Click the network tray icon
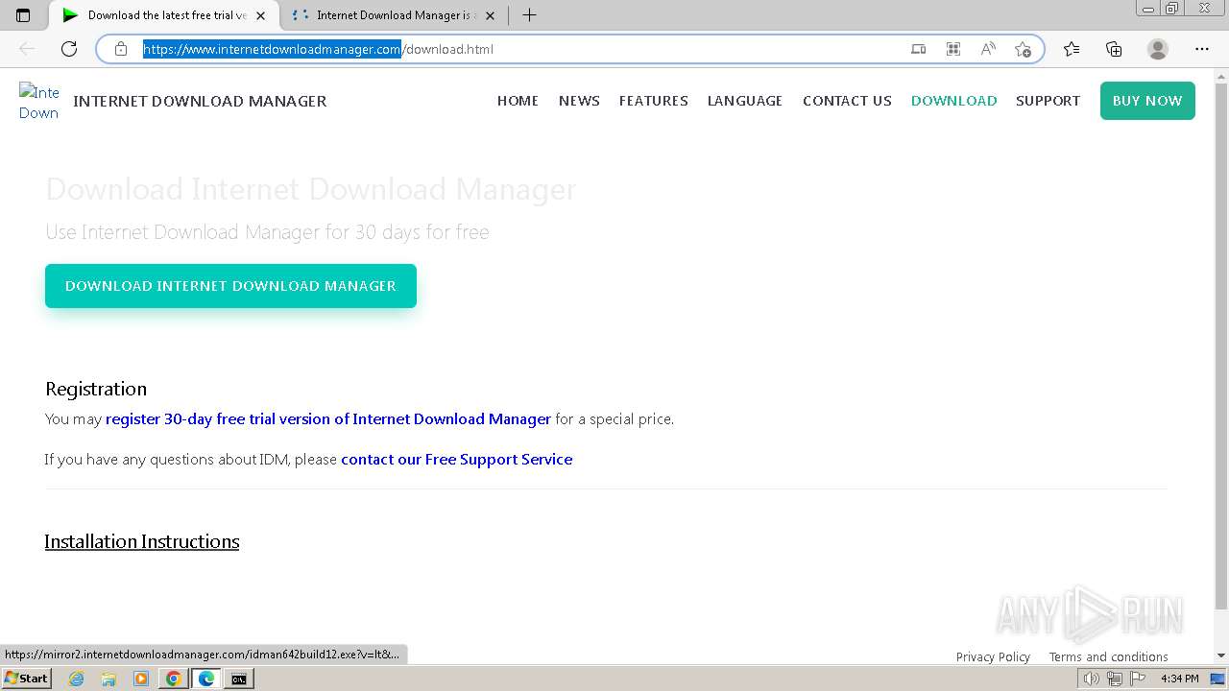1229x691 pixels. [x=1115, y=679]
